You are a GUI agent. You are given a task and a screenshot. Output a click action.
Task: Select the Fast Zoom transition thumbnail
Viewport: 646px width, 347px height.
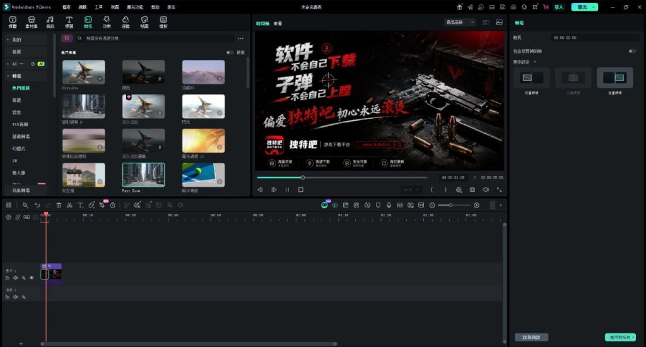(143, 175)
